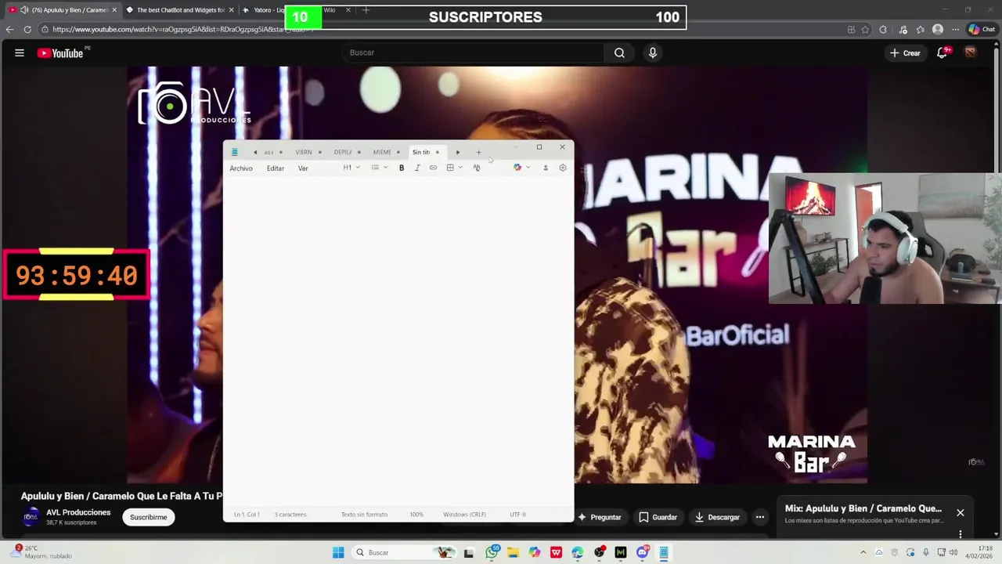Open Notepad settings gear
The height and width of the screenshot is (564, 1002).
[562, 168]
